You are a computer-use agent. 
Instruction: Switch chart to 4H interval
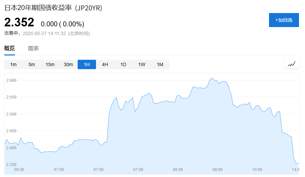(x=105, y=64)
